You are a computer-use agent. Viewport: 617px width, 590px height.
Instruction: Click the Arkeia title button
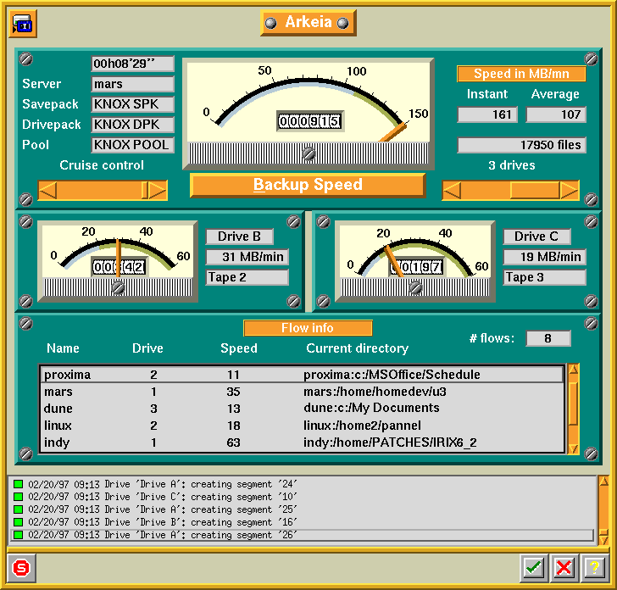coord(308,22)
